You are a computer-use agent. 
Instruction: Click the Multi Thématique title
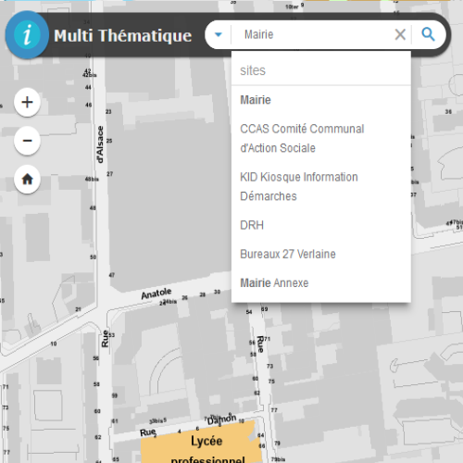(123, 35)
